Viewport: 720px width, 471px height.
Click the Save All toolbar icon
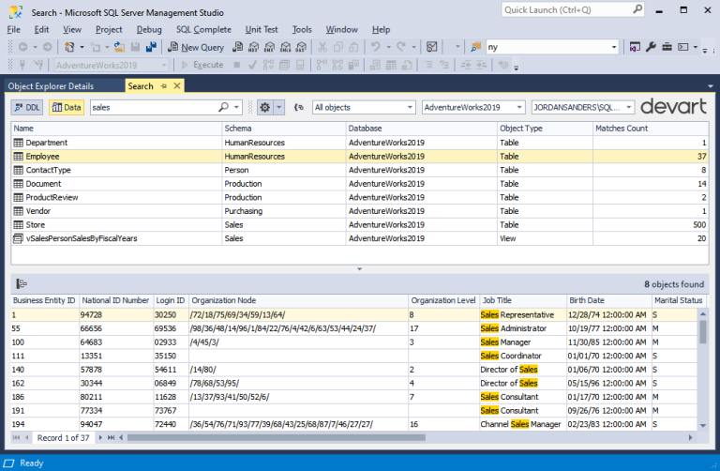[151, 47]
